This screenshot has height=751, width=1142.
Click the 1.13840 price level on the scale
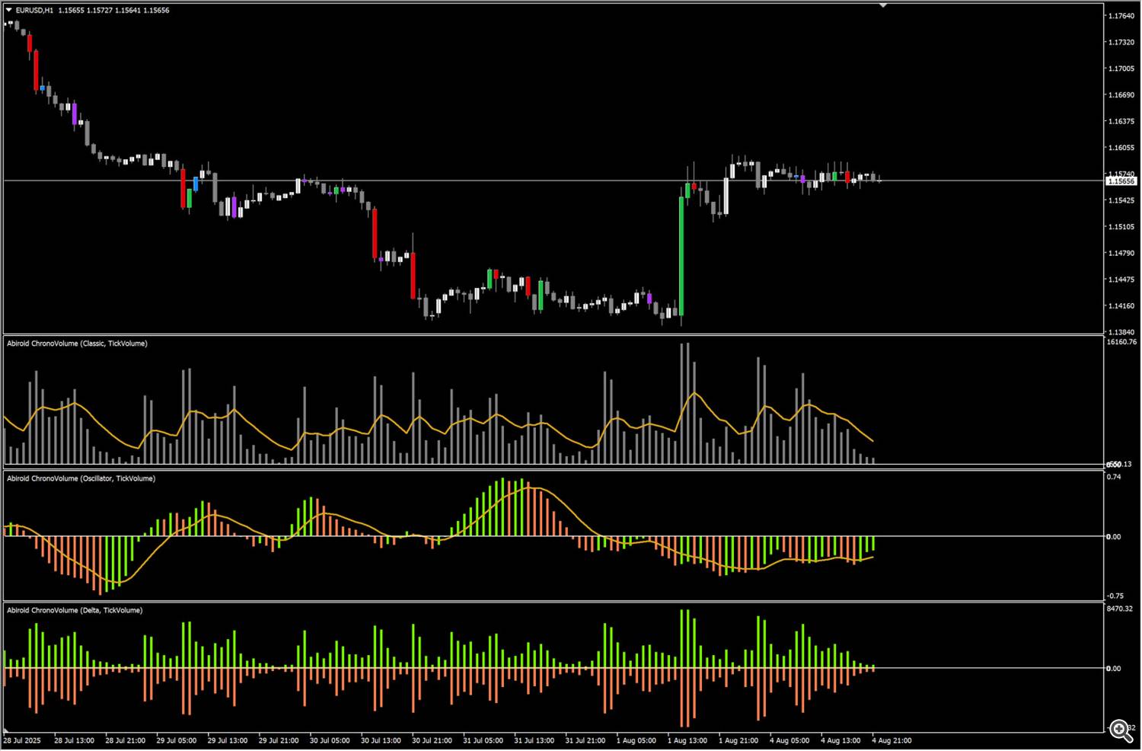1121,332
